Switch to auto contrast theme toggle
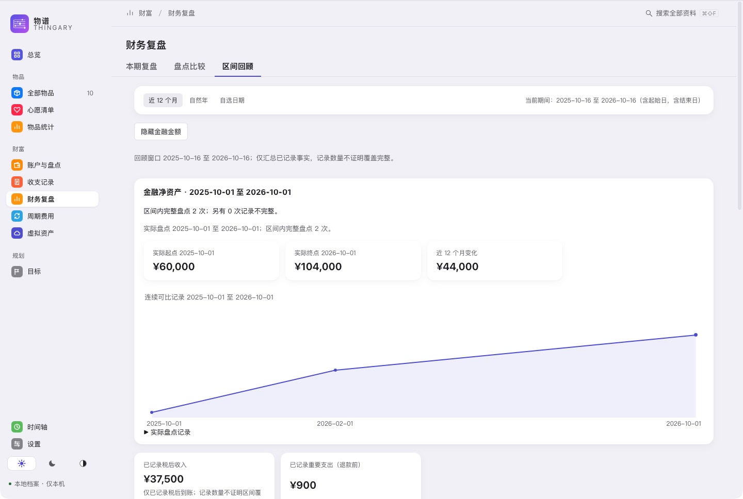743x499 pixels. 83,463
